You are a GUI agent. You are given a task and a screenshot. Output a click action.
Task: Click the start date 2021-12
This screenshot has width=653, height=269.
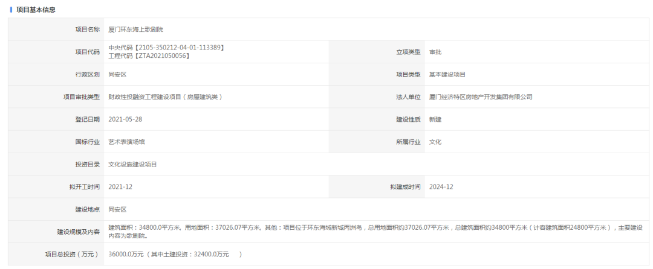pos(120,187)
